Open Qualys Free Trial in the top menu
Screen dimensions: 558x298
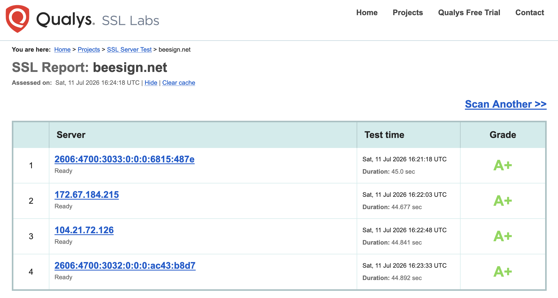pyautogui.click(x=469, y=13)
